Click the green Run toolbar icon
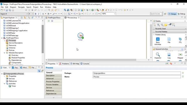Viewport: 187px width, 105px height. tap(93, 10)
